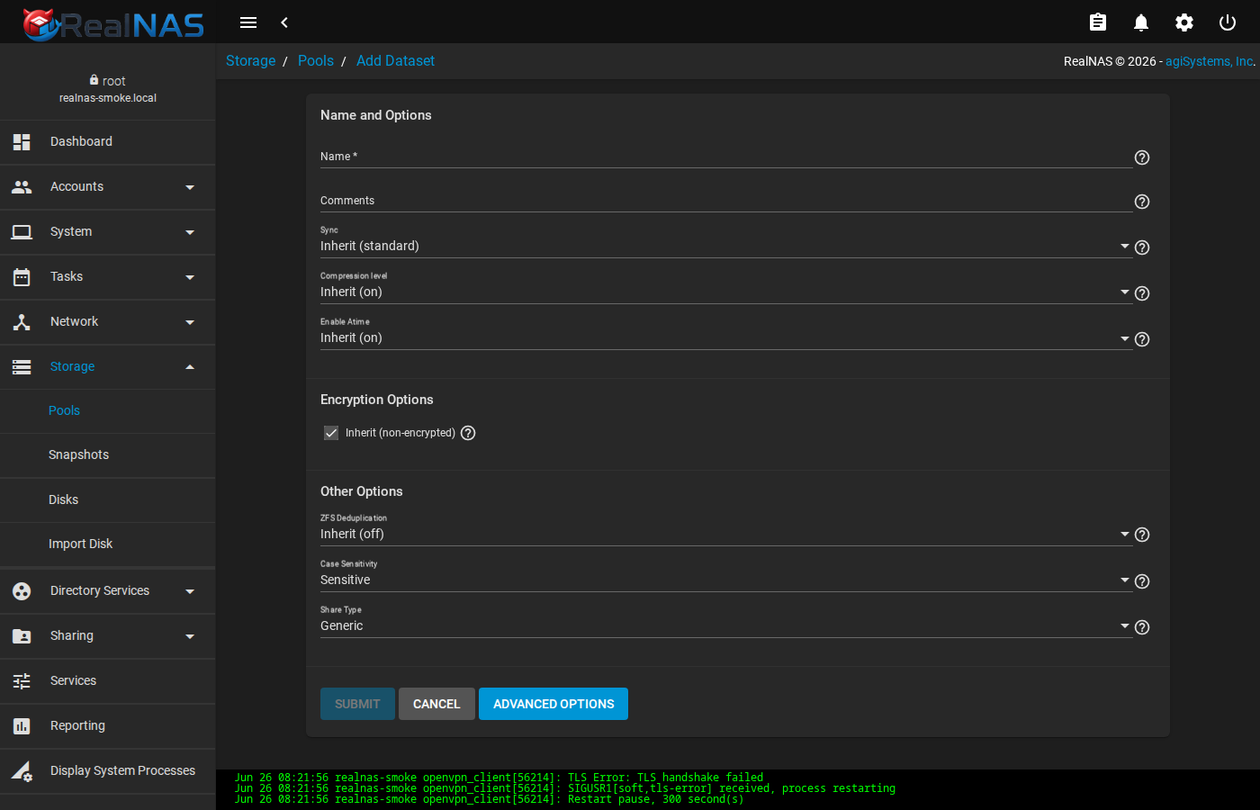Click the Cancel button
The image size is (1260, 810).
436,704
